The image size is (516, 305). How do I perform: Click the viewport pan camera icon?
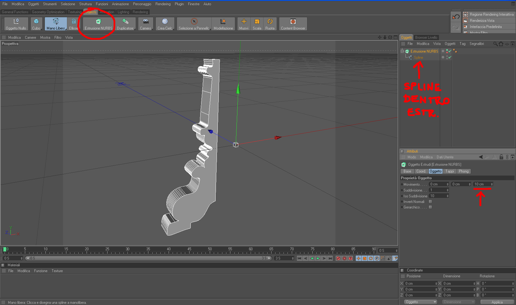click(x=380, y=38)
